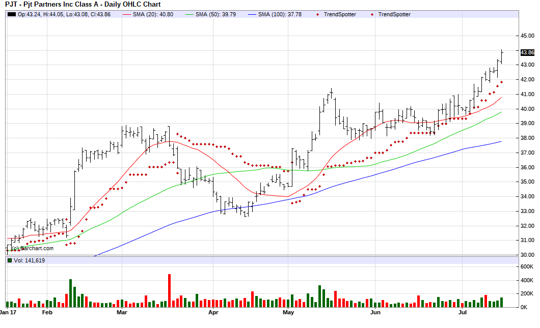Click the Feb date axis label
Screen dimensions: 540x328
point(47,313)
